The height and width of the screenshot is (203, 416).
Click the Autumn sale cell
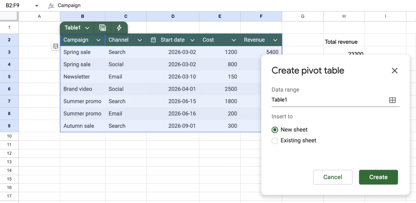pos(83,126)
